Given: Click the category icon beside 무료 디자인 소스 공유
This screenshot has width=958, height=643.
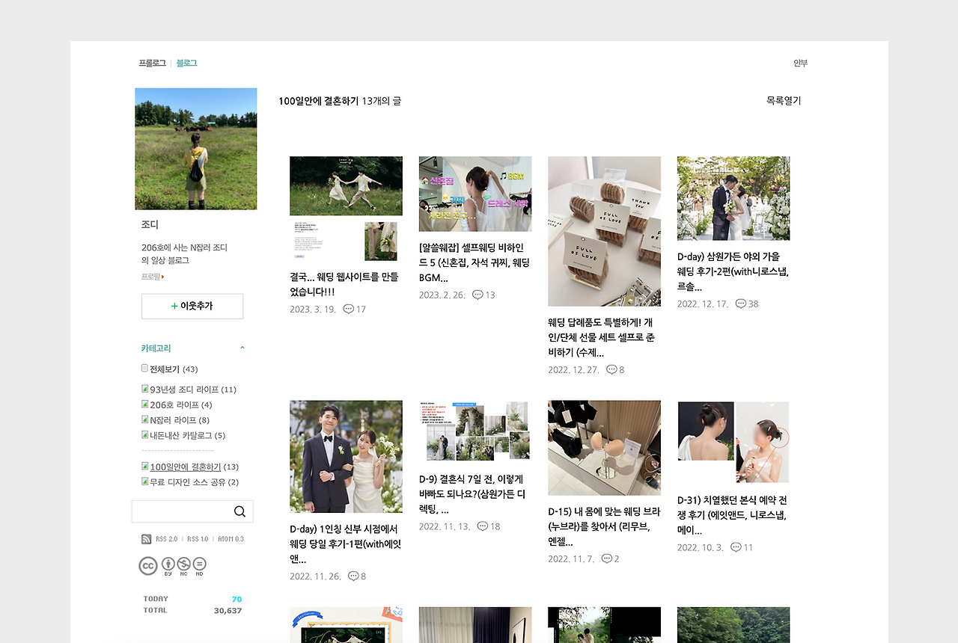Looking at the screenshot, I should tap(145, 482).
